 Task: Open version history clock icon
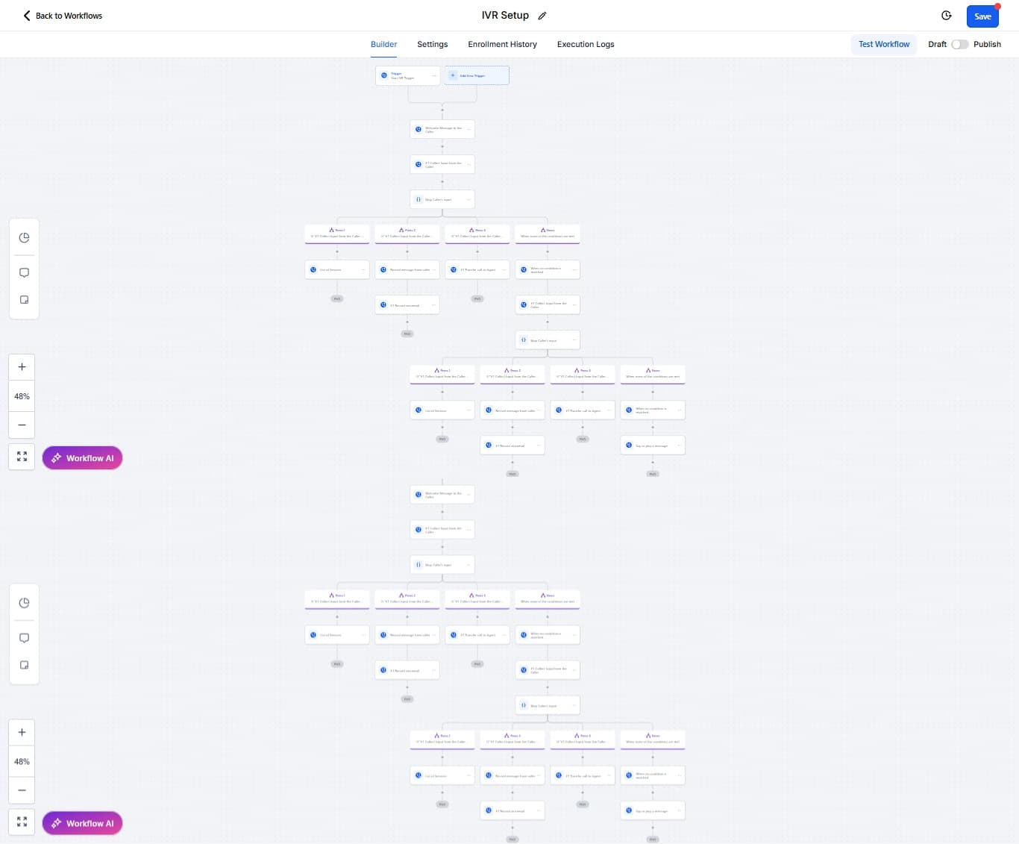[x=947, y=16]
